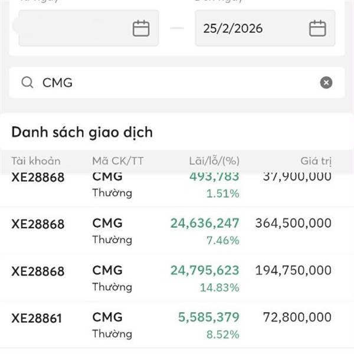Image resolution: width=354 pixels, height=354 pixels.
Task: Open transaction with profit 24,795,623
Action: click(205, 270)
